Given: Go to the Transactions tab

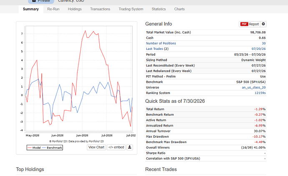Looking at the screenshot, I should (100, 9).
